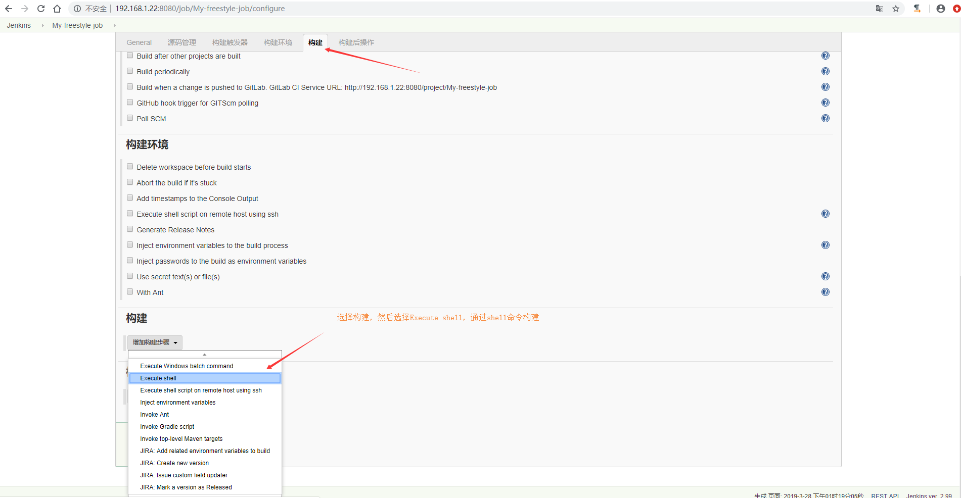The image size is (961, 498).
Task: Check Inject passwords to the build
Action: pyautogui.click(x=130, y=261)
